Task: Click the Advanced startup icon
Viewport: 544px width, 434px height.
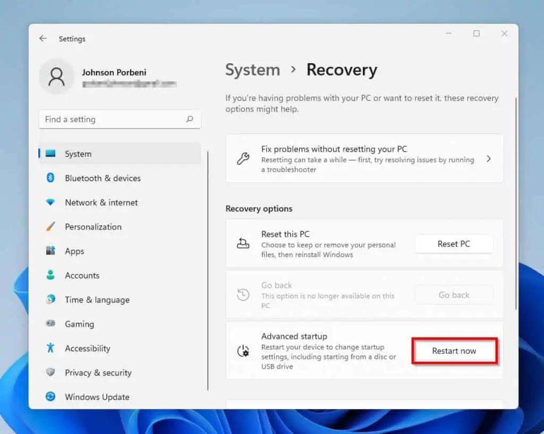Action: point(243,351)
